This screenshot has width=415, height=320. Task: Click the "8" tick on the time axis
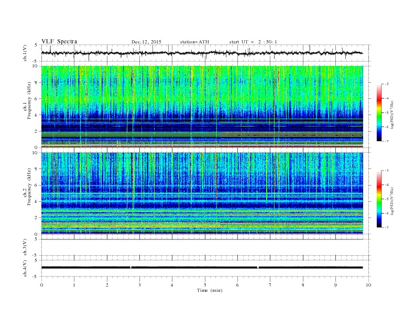(x=303, y=285)
